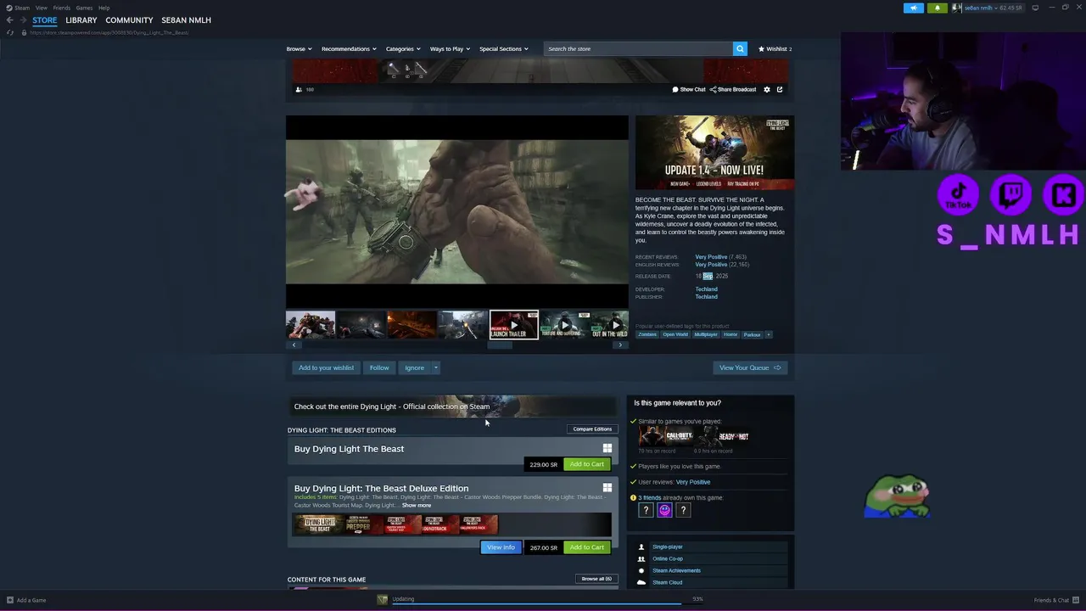Focus the Search the store field

[638, 49]
